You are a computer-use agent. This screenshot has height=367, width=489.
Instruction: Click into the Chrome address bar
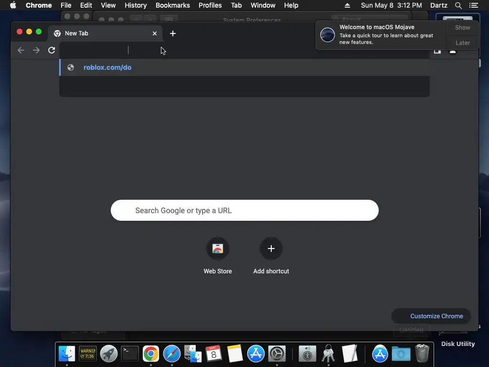pos(244,50)
